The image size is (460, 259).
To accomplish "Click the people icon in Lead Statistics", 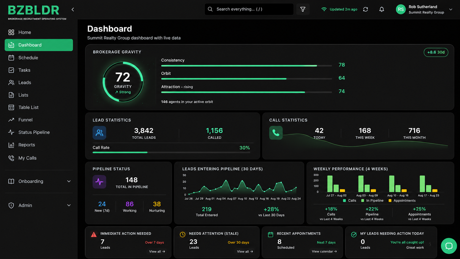I will (99, 133).
